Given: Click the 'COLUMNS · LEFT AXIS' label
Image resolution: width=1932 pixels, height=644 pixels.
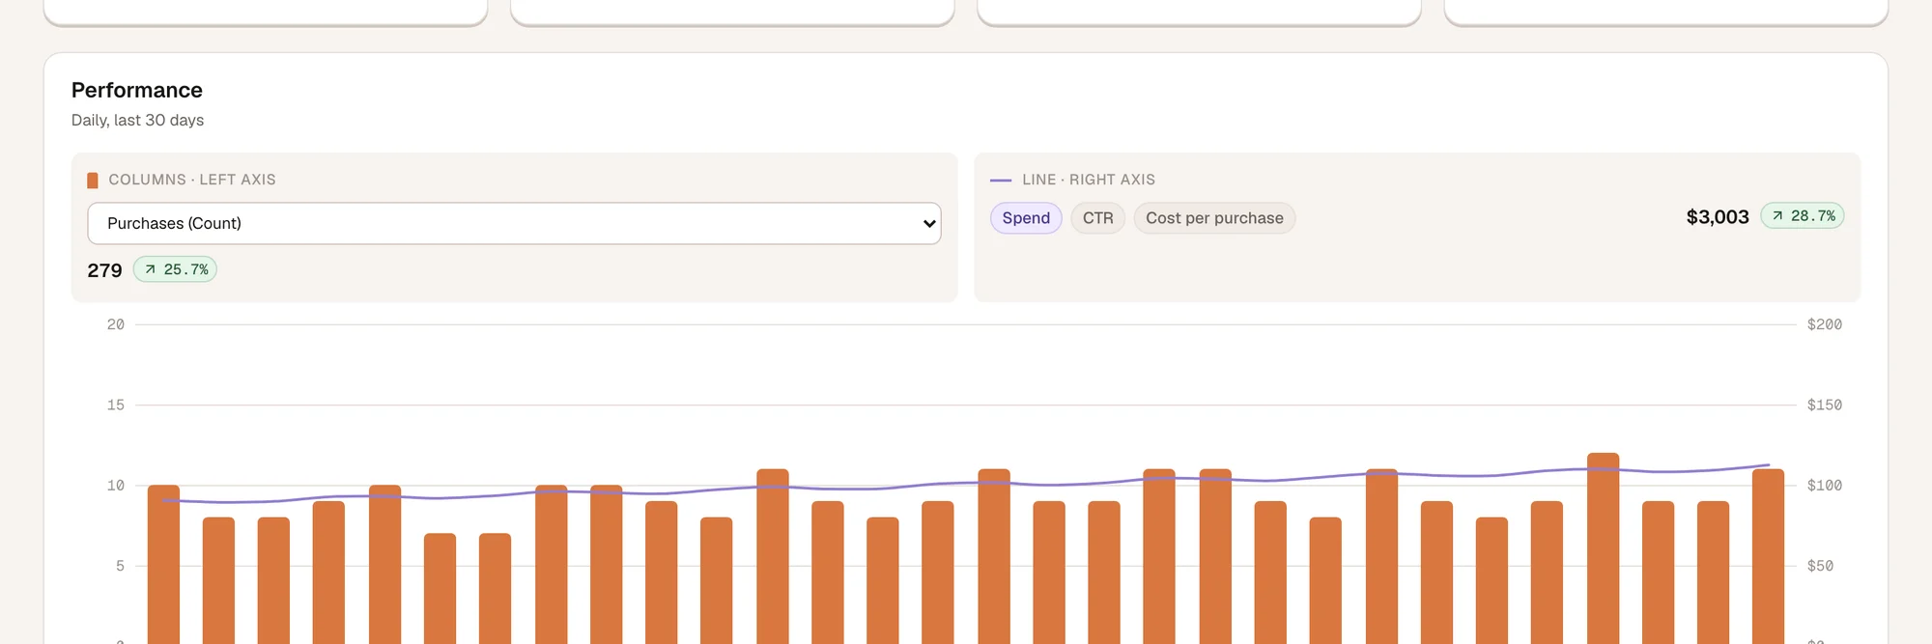Looking at the screenshot, I should 192,180.
